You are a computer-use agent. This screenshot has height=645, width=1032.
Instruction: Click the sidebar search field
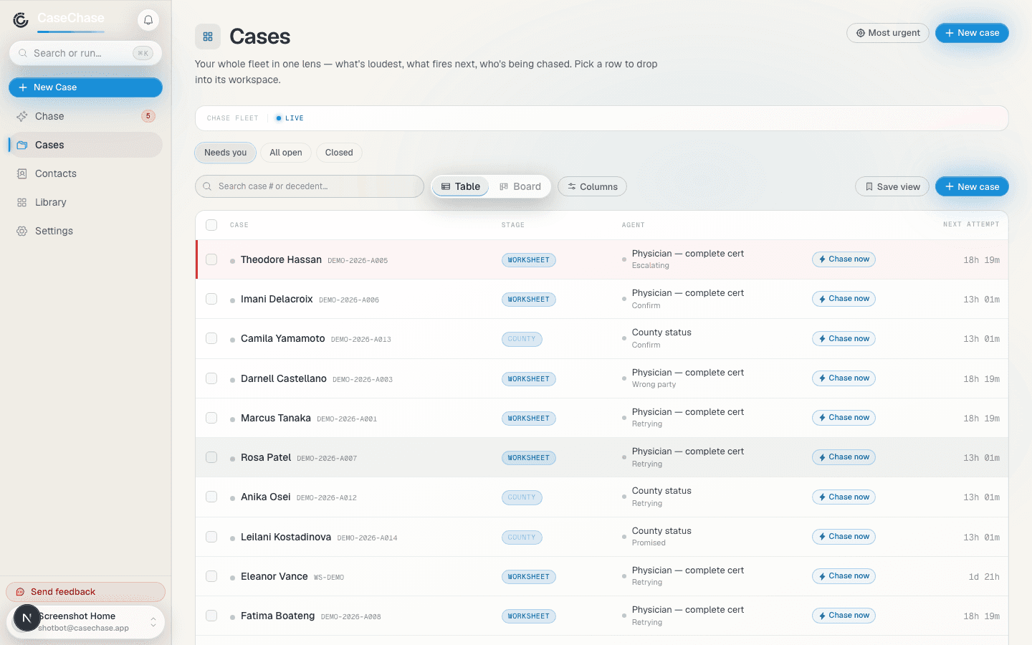pyautogui.click(x=85, y=53)
